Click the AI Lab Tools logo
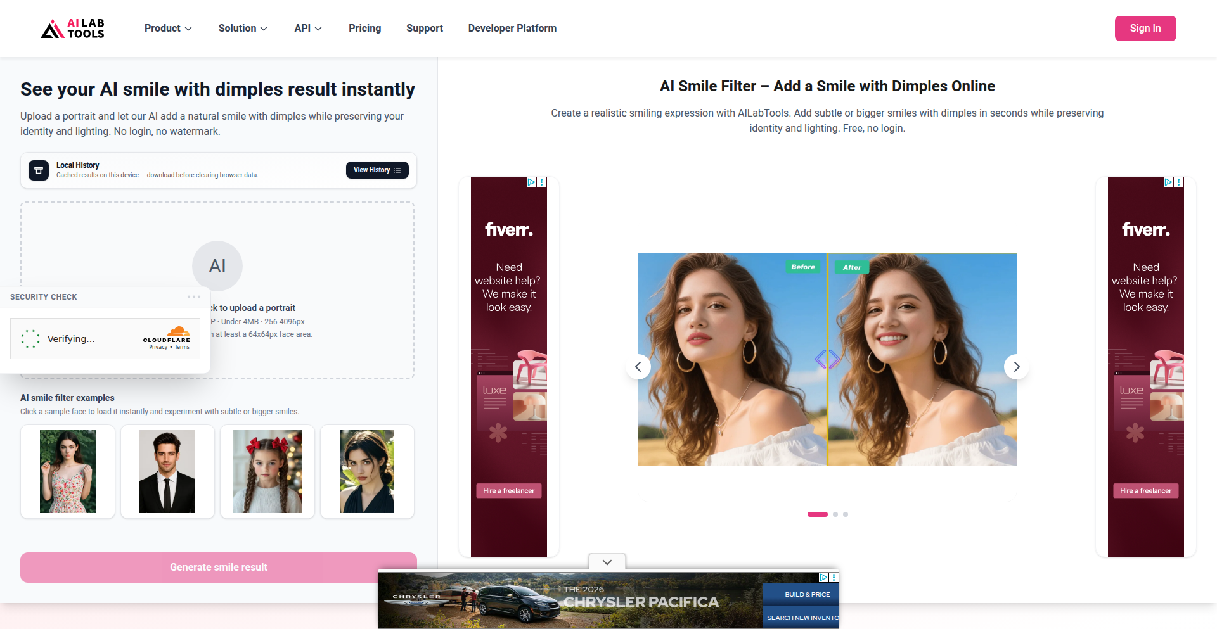1217x629 pixels. coord(73,29)
